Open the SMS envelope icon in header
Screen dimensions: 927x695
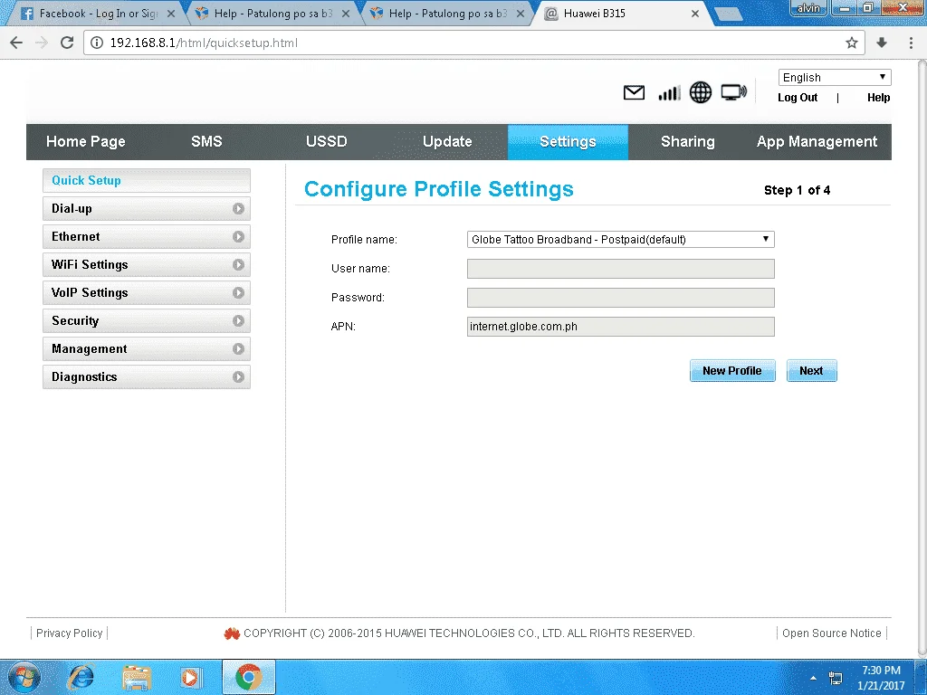(634, 93)
